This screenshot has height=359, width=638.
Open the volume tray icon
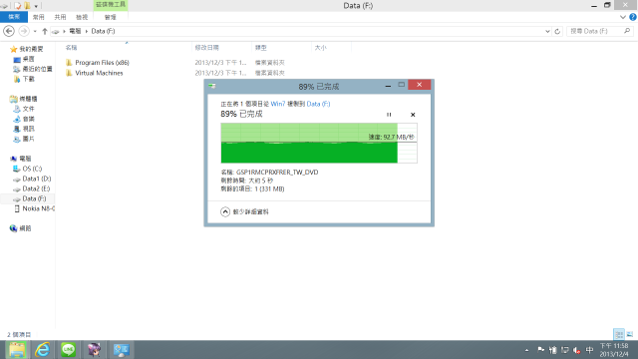(x=576, y=350)
